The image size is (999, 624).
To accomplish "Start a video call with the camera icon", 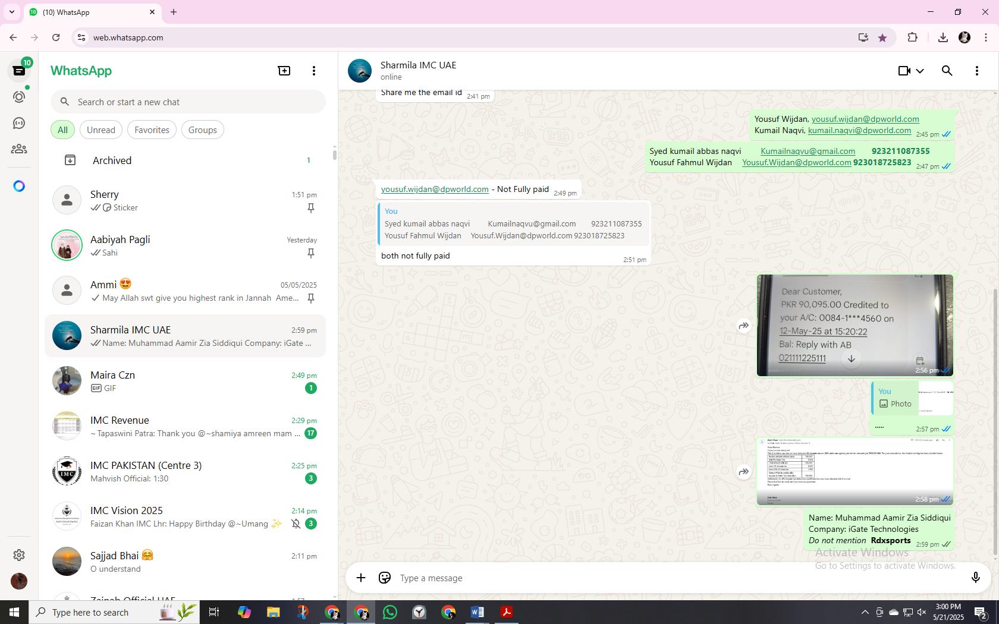I will point(904,71).
